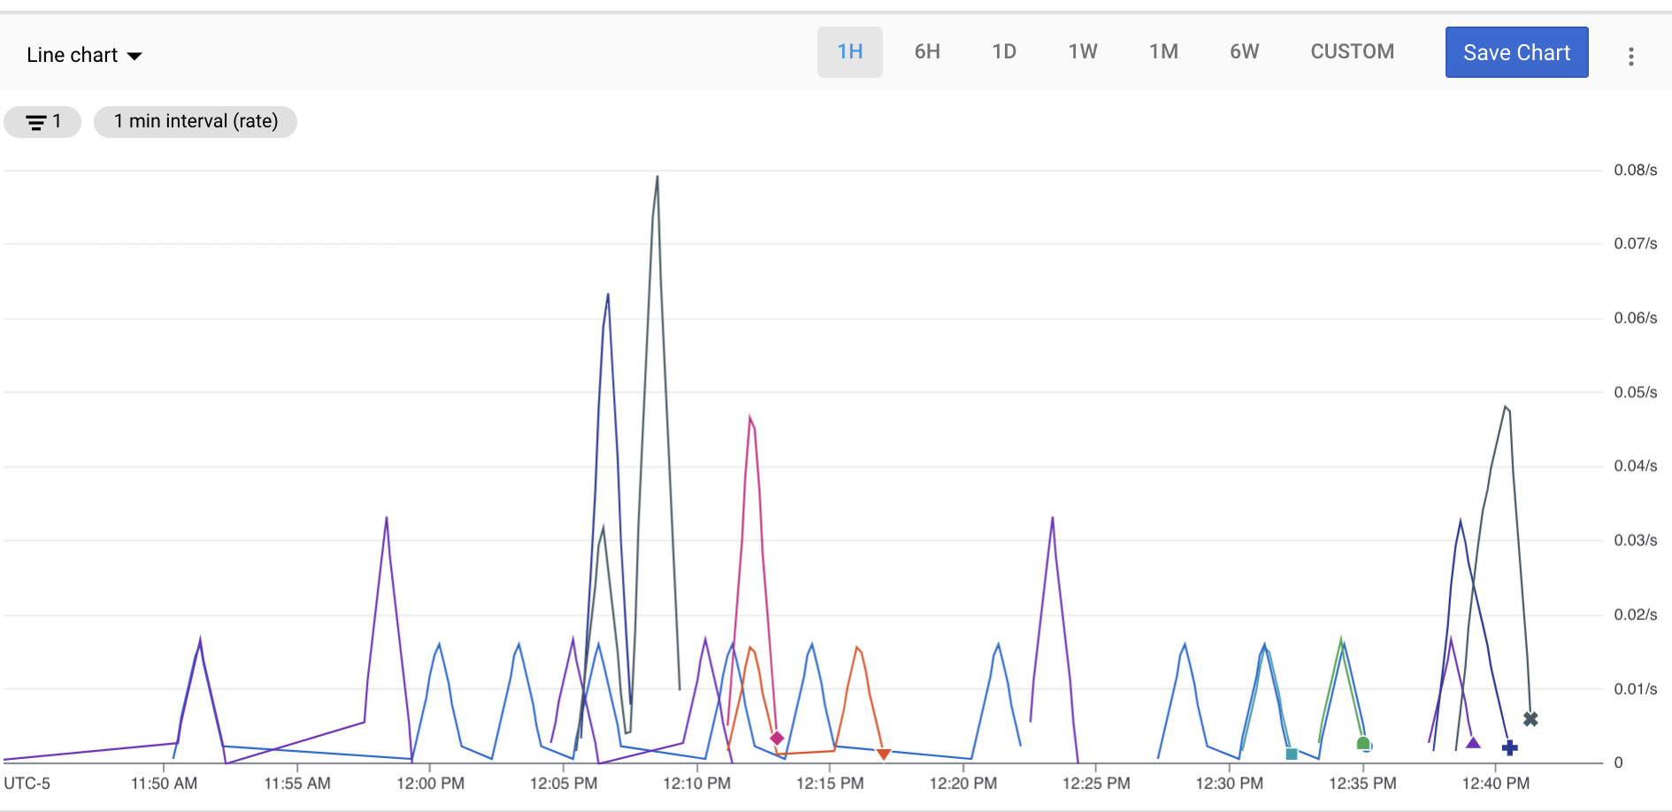Select the magenta diamond series endpoint marker
The width and height of the screenshot is (1672, 812).
coord(778,736)
